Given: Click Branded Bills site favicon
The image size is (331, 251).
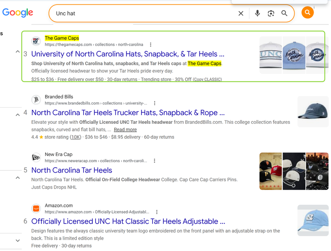Looking at the screenshot, I should point(36,99).
